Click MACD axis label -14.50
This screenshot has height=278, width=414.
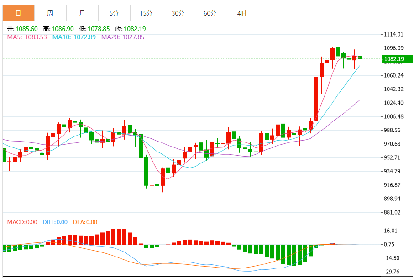coord(391,258)
